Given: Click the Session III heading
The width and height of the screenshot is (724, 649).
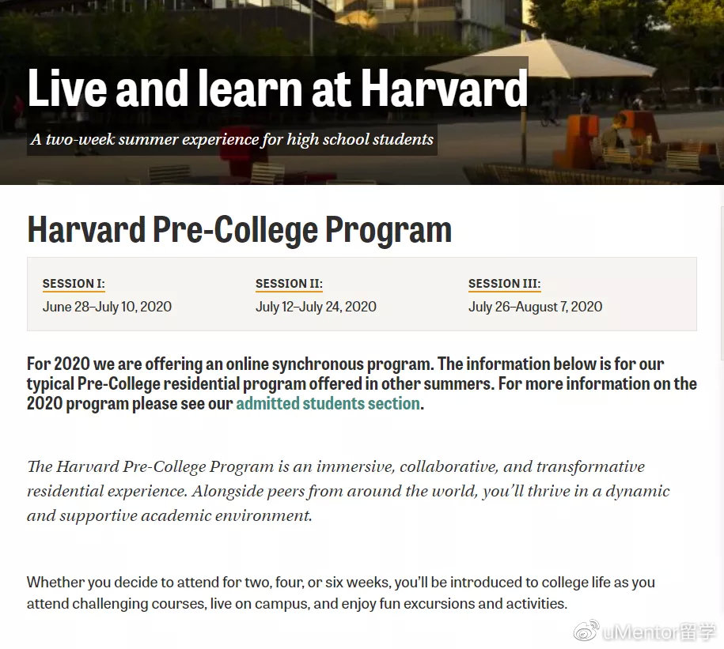Looking at the screenshot, I should (504, 283).
